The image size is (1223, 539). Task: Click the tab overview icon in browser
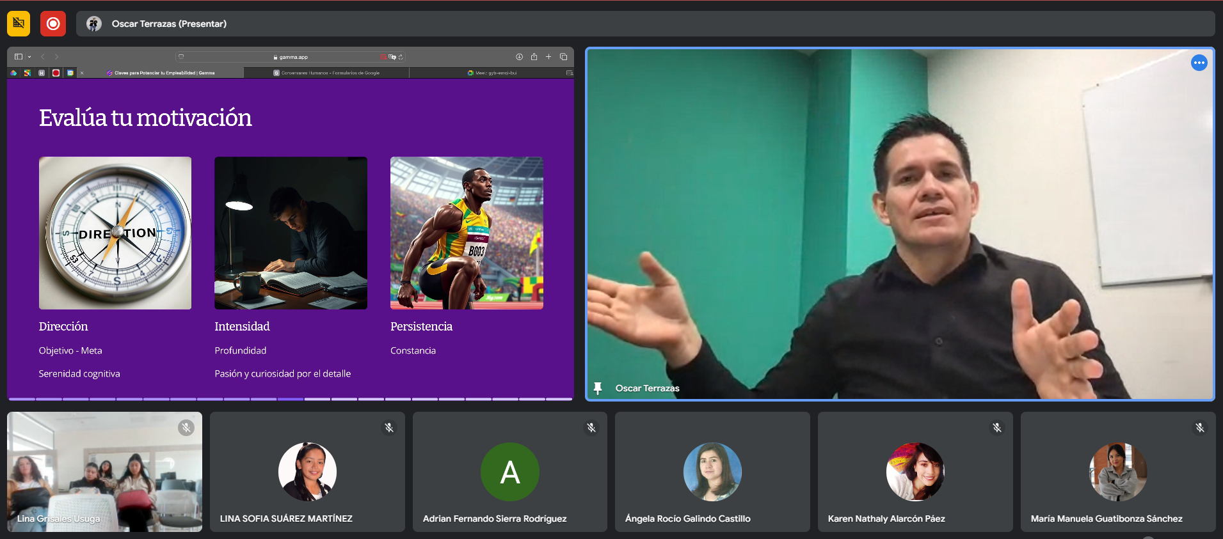563,57
